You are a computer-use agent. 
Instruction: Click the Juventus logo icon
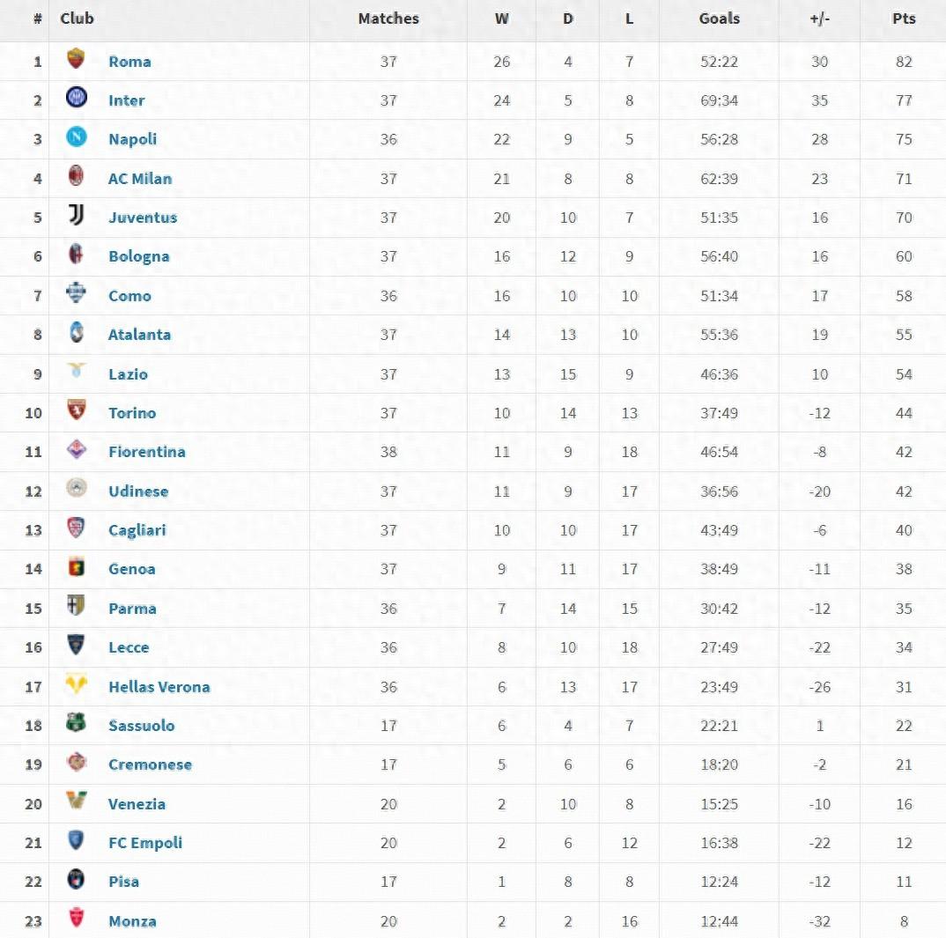coord(77,216)
